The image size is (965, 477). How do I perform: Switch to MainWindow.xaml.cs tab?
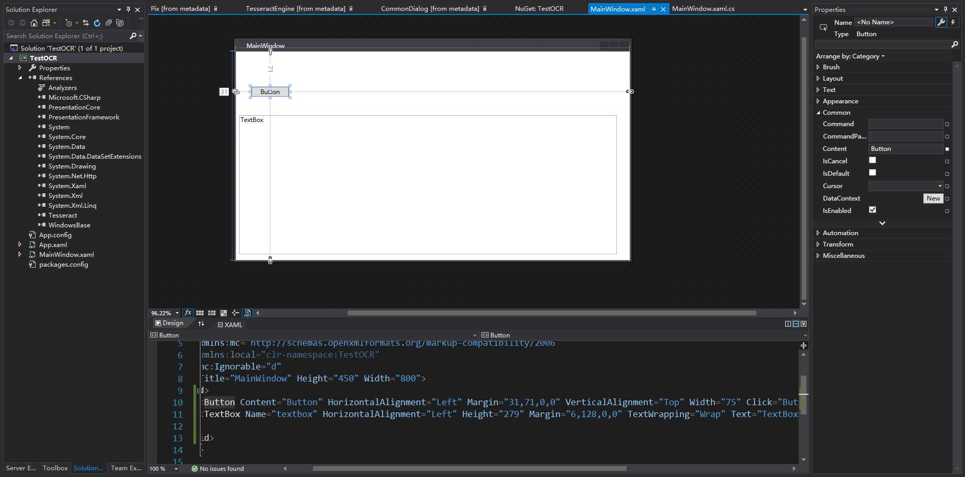pos(703,9)
